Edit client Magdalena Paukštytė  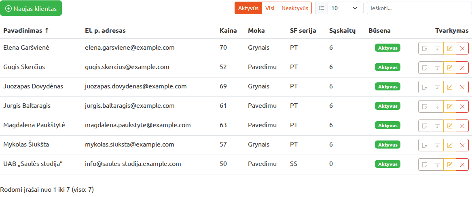tap(450, 126)
